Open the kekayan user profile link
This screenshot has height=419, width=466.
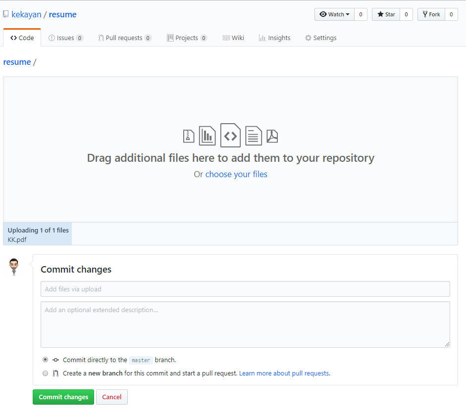click(26, 14)
